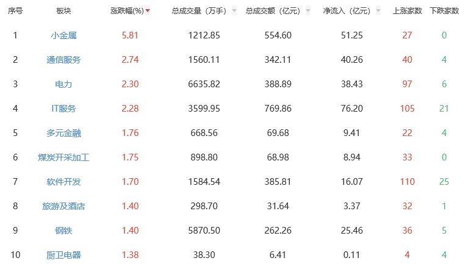
Task: Sort by 涨跌幅(%) column header
Action: point(127,11)
